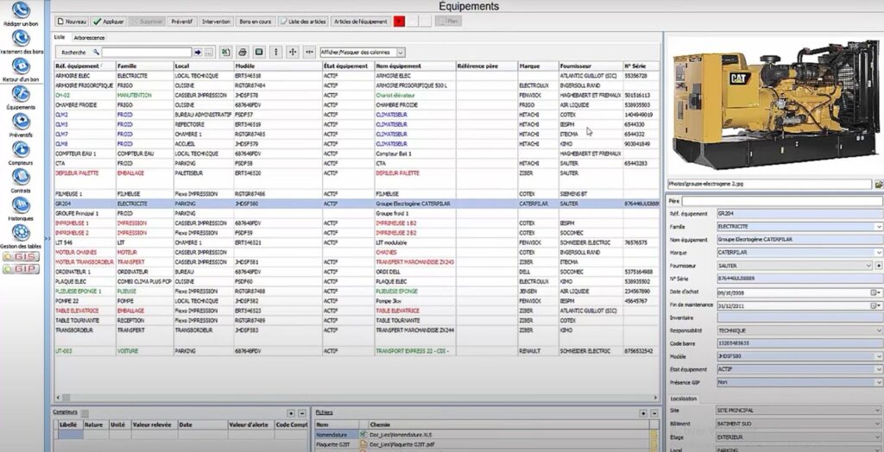Click the red color square in toolbar
The image size is (884, 452).
click(399, 21)
